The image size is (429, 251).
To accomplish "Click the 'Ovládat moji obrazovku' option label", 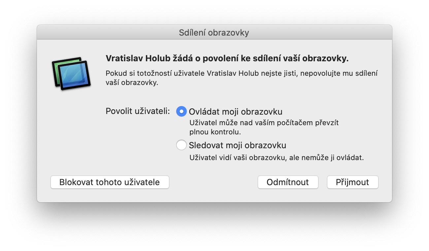I will point(235,111).
